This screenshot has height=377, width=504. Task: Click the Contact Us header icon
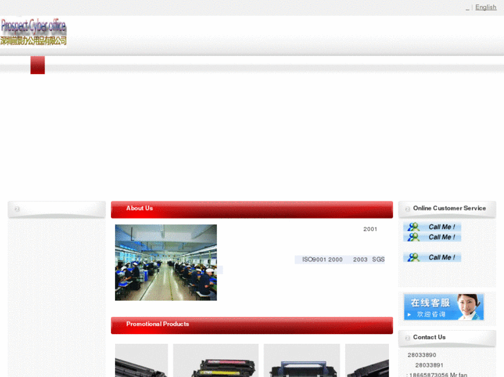point(407,338)
